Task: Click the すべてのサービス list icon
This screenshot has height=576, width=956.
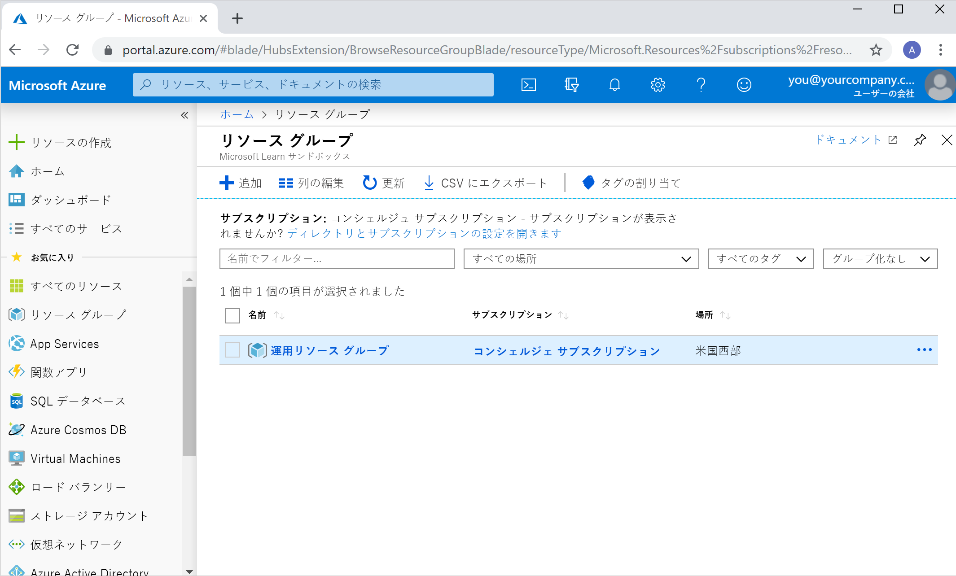Action: tap(17, 228)
